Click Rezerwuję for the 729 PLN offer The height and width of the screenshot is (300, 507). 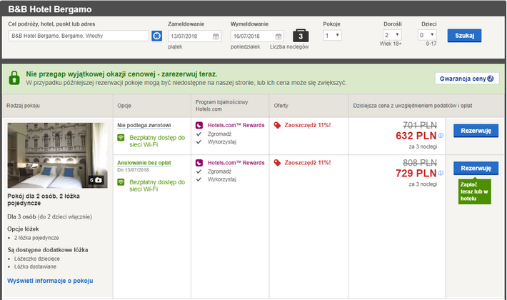[476, 168]
